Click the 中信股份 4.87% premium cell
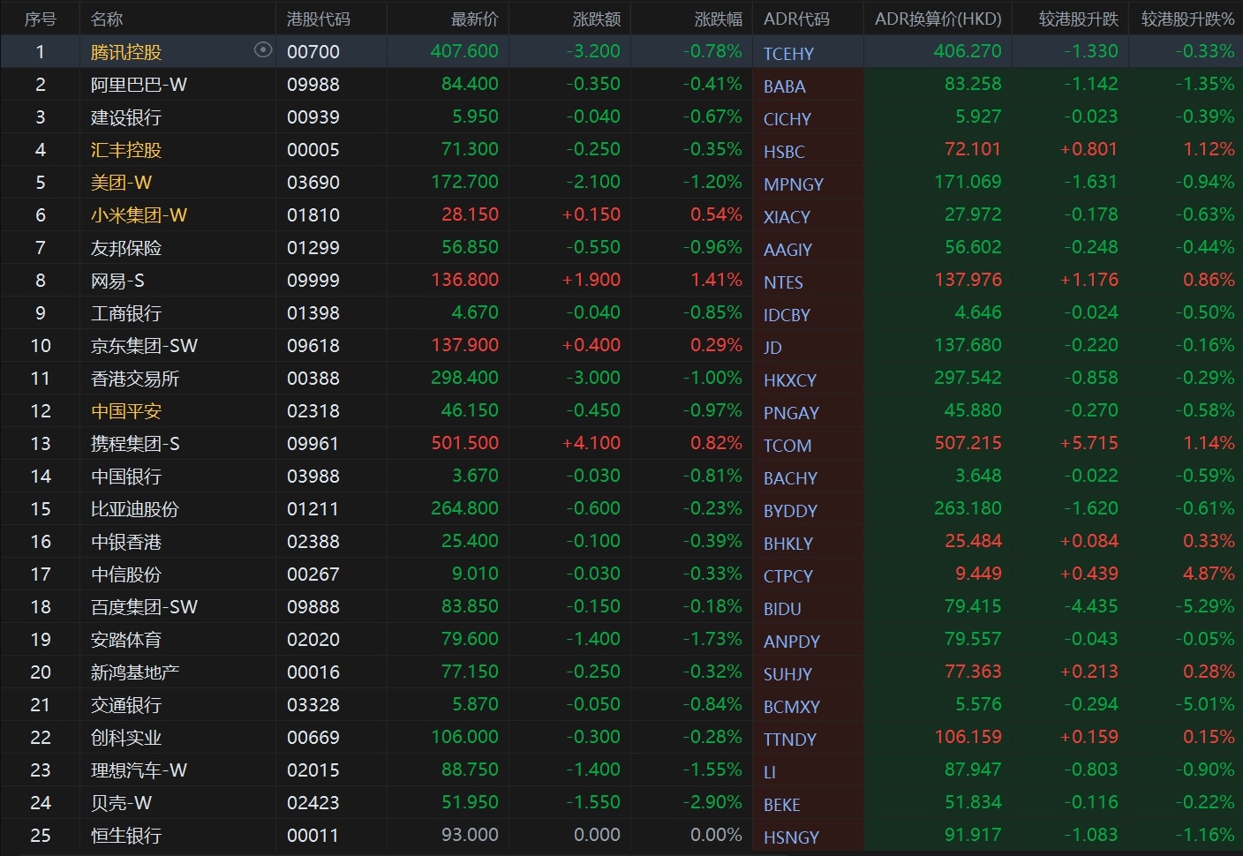The height and width of the screenshot is (856, 1243). click(x=1208, y=574)
